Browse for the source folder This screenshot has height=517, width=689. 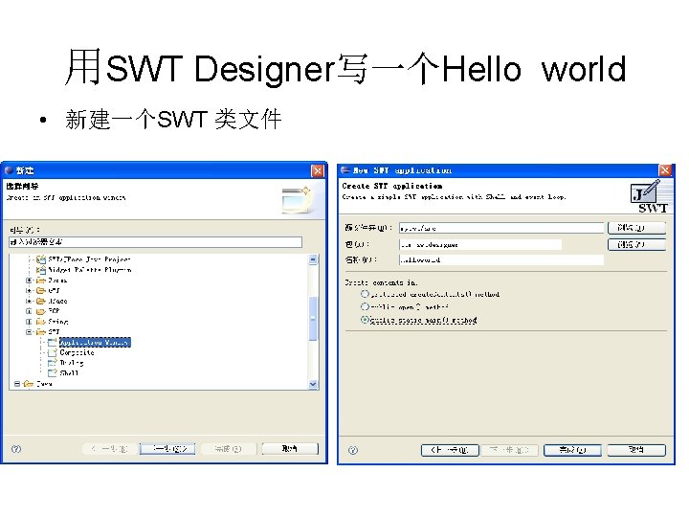(636, 227)
